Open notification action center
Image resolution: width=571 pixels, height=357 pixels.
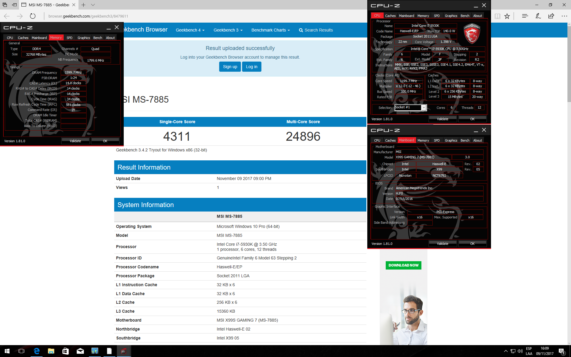click(562, 351)
